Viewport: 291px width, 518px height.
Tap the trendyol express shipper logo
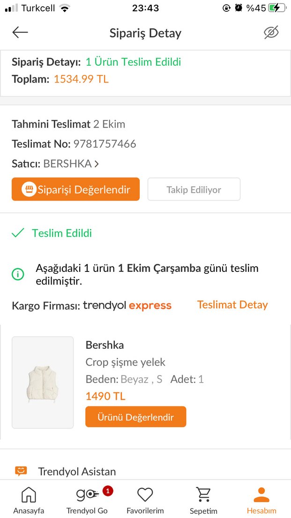[x=127, y=305]
